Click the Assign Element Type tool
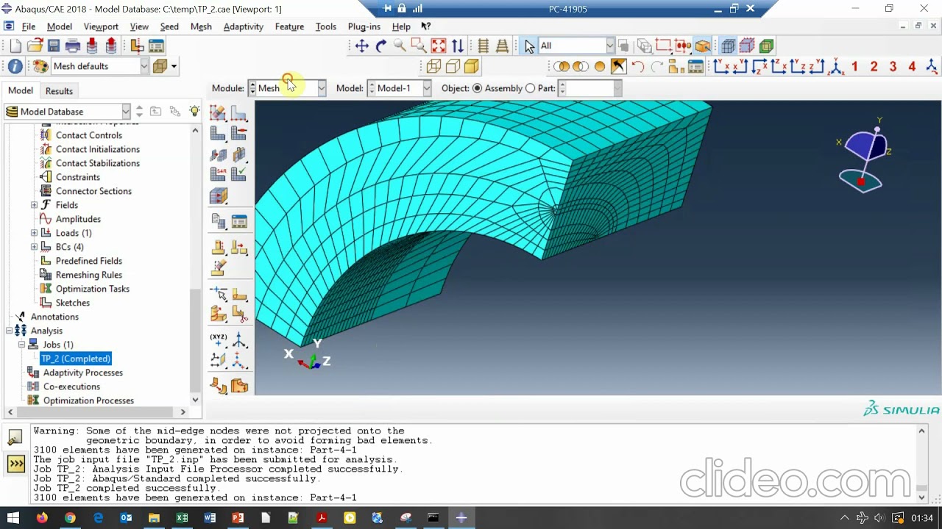 click(x=219, y=174)
